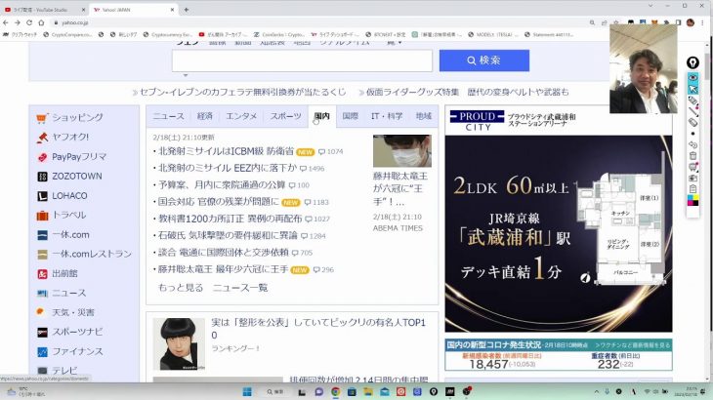Open the ニュース tab

click(168, 116)
